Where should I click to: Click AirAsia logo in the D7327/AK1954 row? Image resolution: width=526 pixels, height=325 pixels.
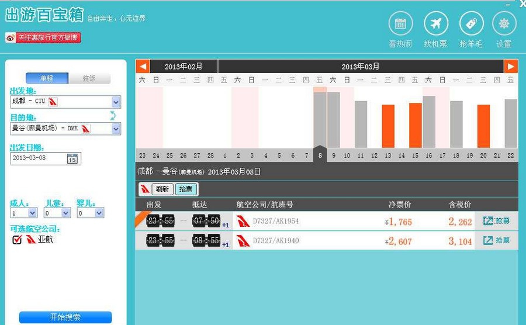pyautogui.click(x=243, y=221)
